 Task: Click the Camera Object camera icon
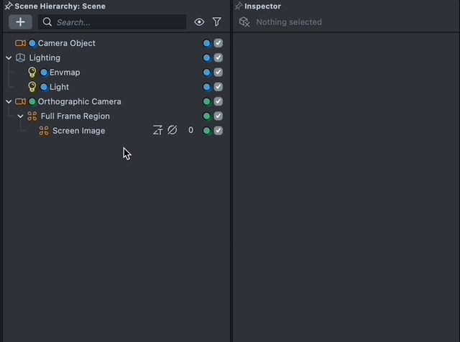click(x=20, y=43)
